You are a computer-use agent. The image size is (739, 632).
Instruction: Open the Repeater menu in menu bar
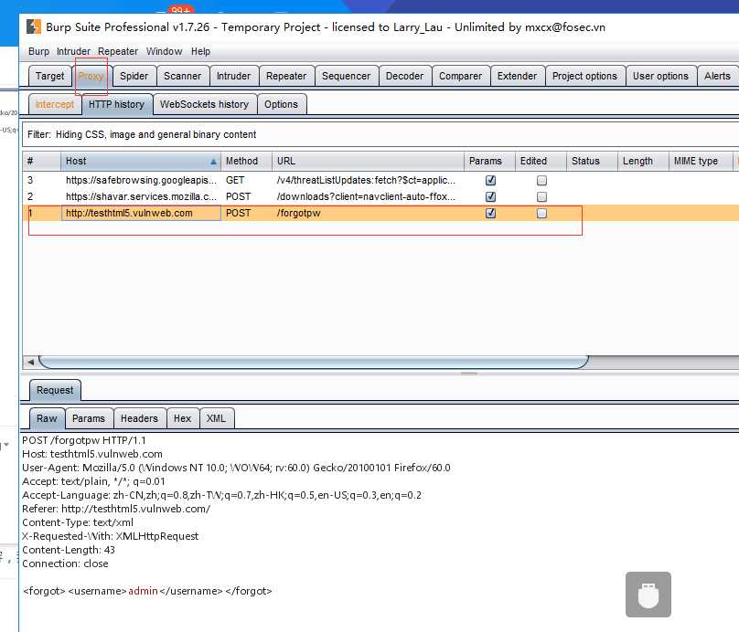pyautogui.click(x=118, y=51)
